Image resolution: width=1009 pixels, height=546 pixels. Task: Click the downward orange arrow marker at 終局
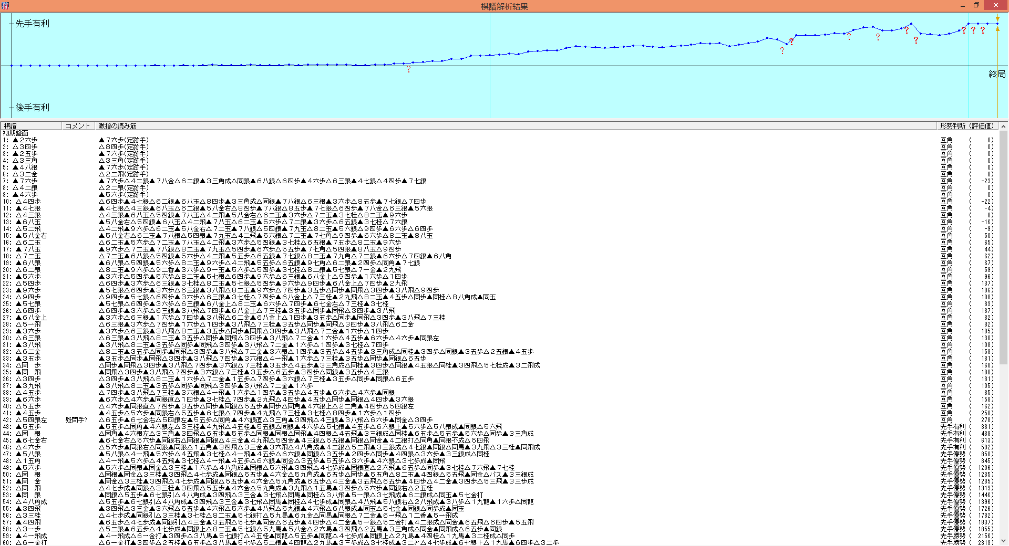click(997, 18)
